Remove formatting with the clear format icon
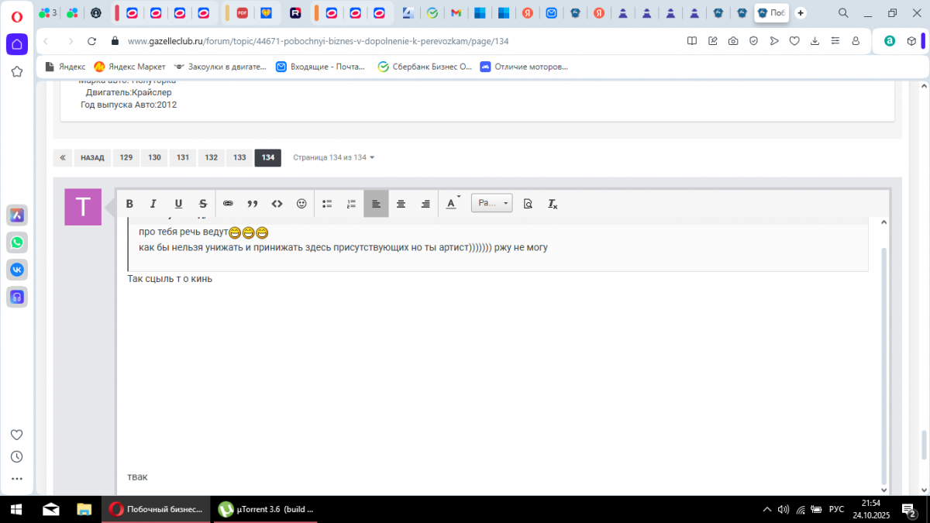 (x=553, y=204)
